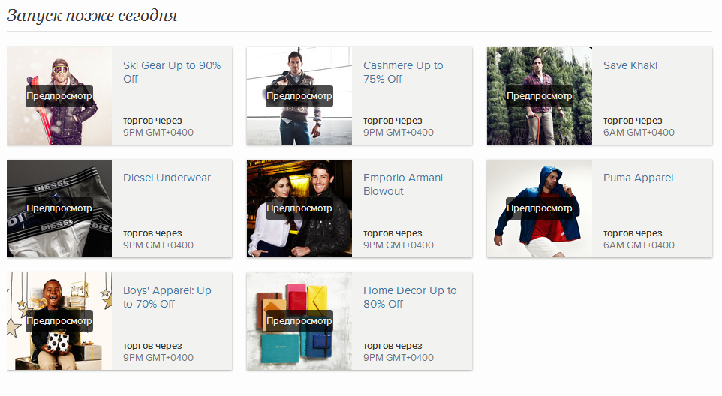Preview the Boys' Apparel sale

pyautogui.click(x=59, y=321)
